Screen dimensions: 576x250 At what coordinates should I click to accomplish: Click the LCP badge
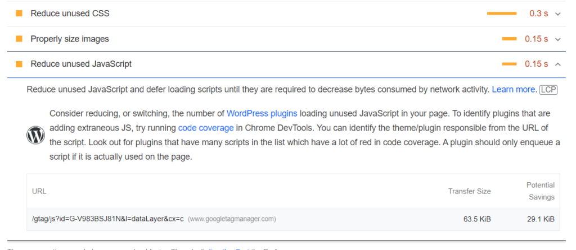(548, 90)
